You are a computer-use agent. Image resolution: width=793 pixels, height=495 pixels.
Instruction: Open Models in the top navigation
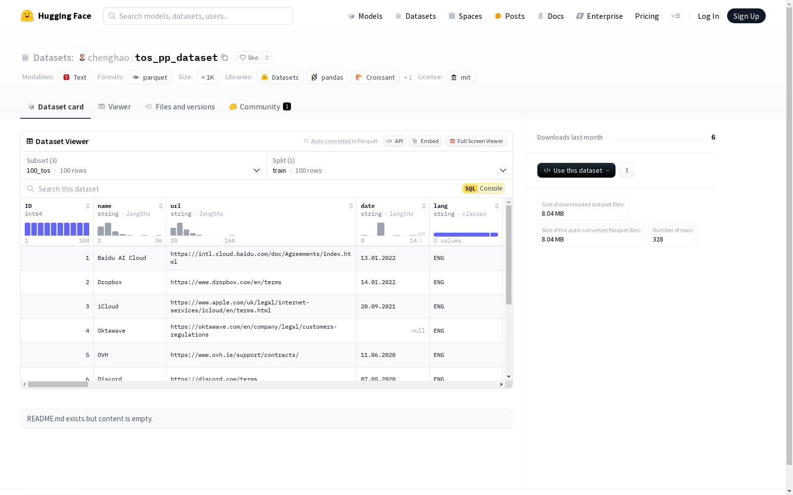(365, 16)
